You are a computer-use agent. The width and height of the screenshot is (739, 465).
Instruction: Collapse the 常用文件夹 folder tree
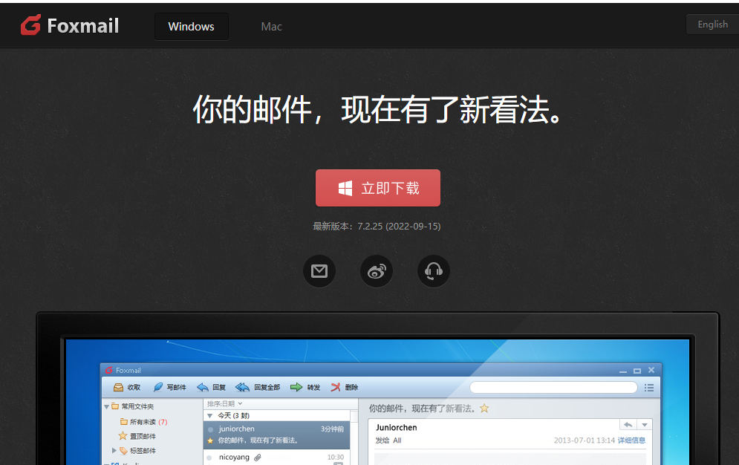107,406
